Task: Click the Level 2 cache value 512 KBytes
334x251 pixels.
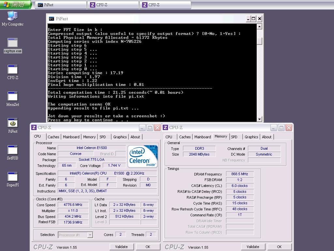Action: [x=124, y=216]
